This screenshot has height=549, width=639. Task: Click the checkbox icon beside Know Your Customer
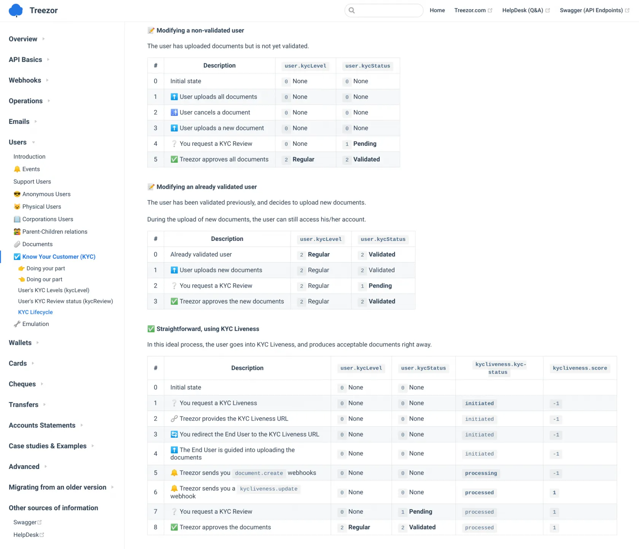tap(17, 257)
